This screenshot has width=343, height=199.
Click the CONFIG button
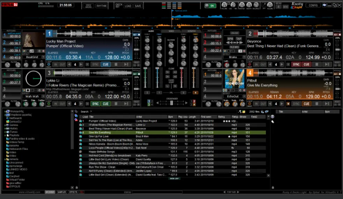point(313,6)
